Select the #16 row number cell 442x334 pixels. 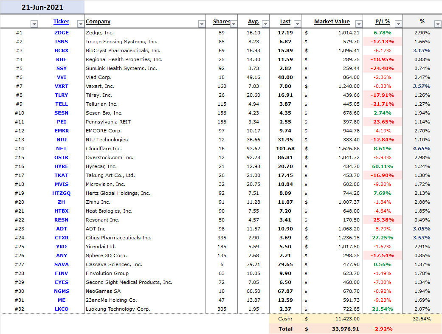(19, 166)
